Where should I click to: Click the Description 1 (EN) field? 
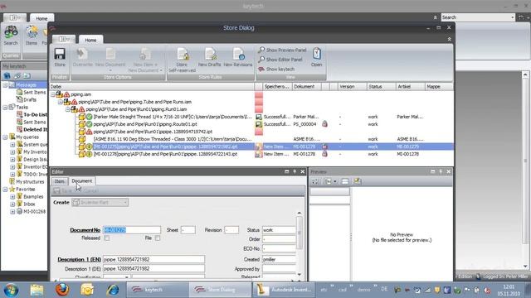153,259
